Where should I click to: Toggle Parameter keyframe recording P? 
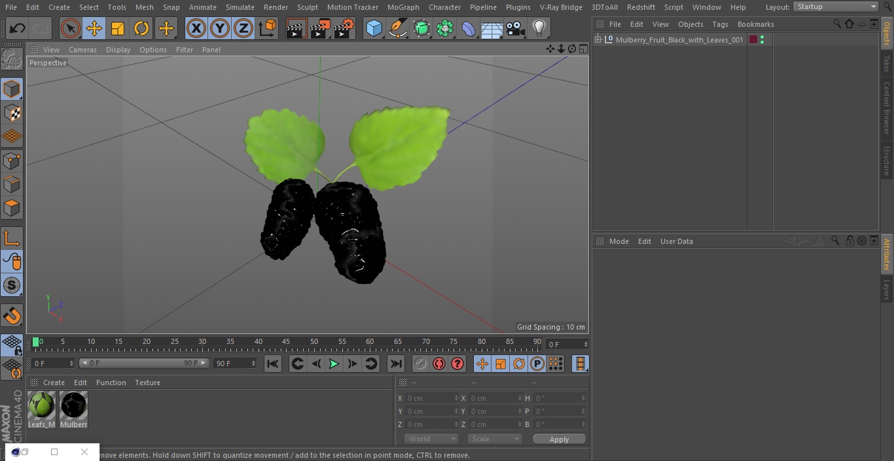point(537,364)
